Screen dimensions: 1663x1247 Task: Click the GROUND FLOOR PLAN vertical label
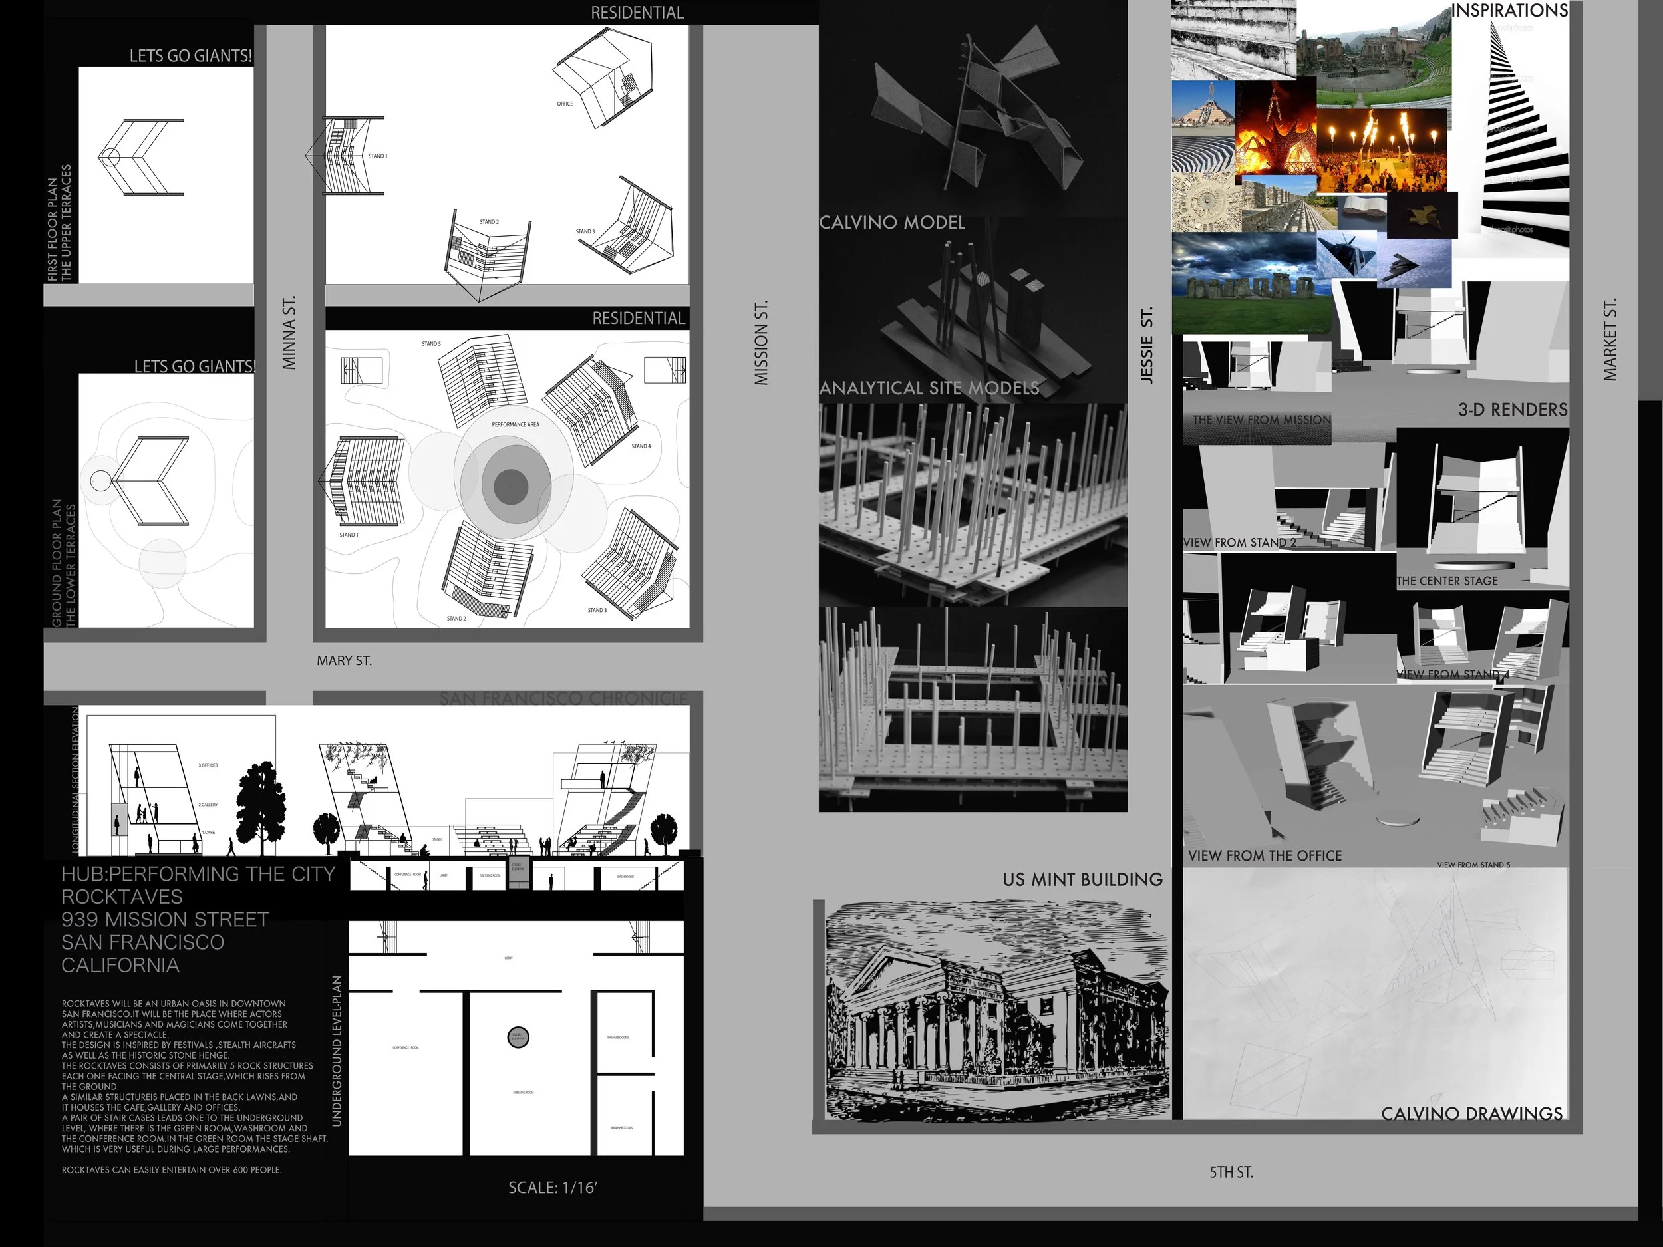57,563
